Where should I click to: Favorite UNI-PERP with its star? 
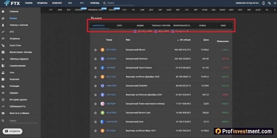[x=95, y=104]
